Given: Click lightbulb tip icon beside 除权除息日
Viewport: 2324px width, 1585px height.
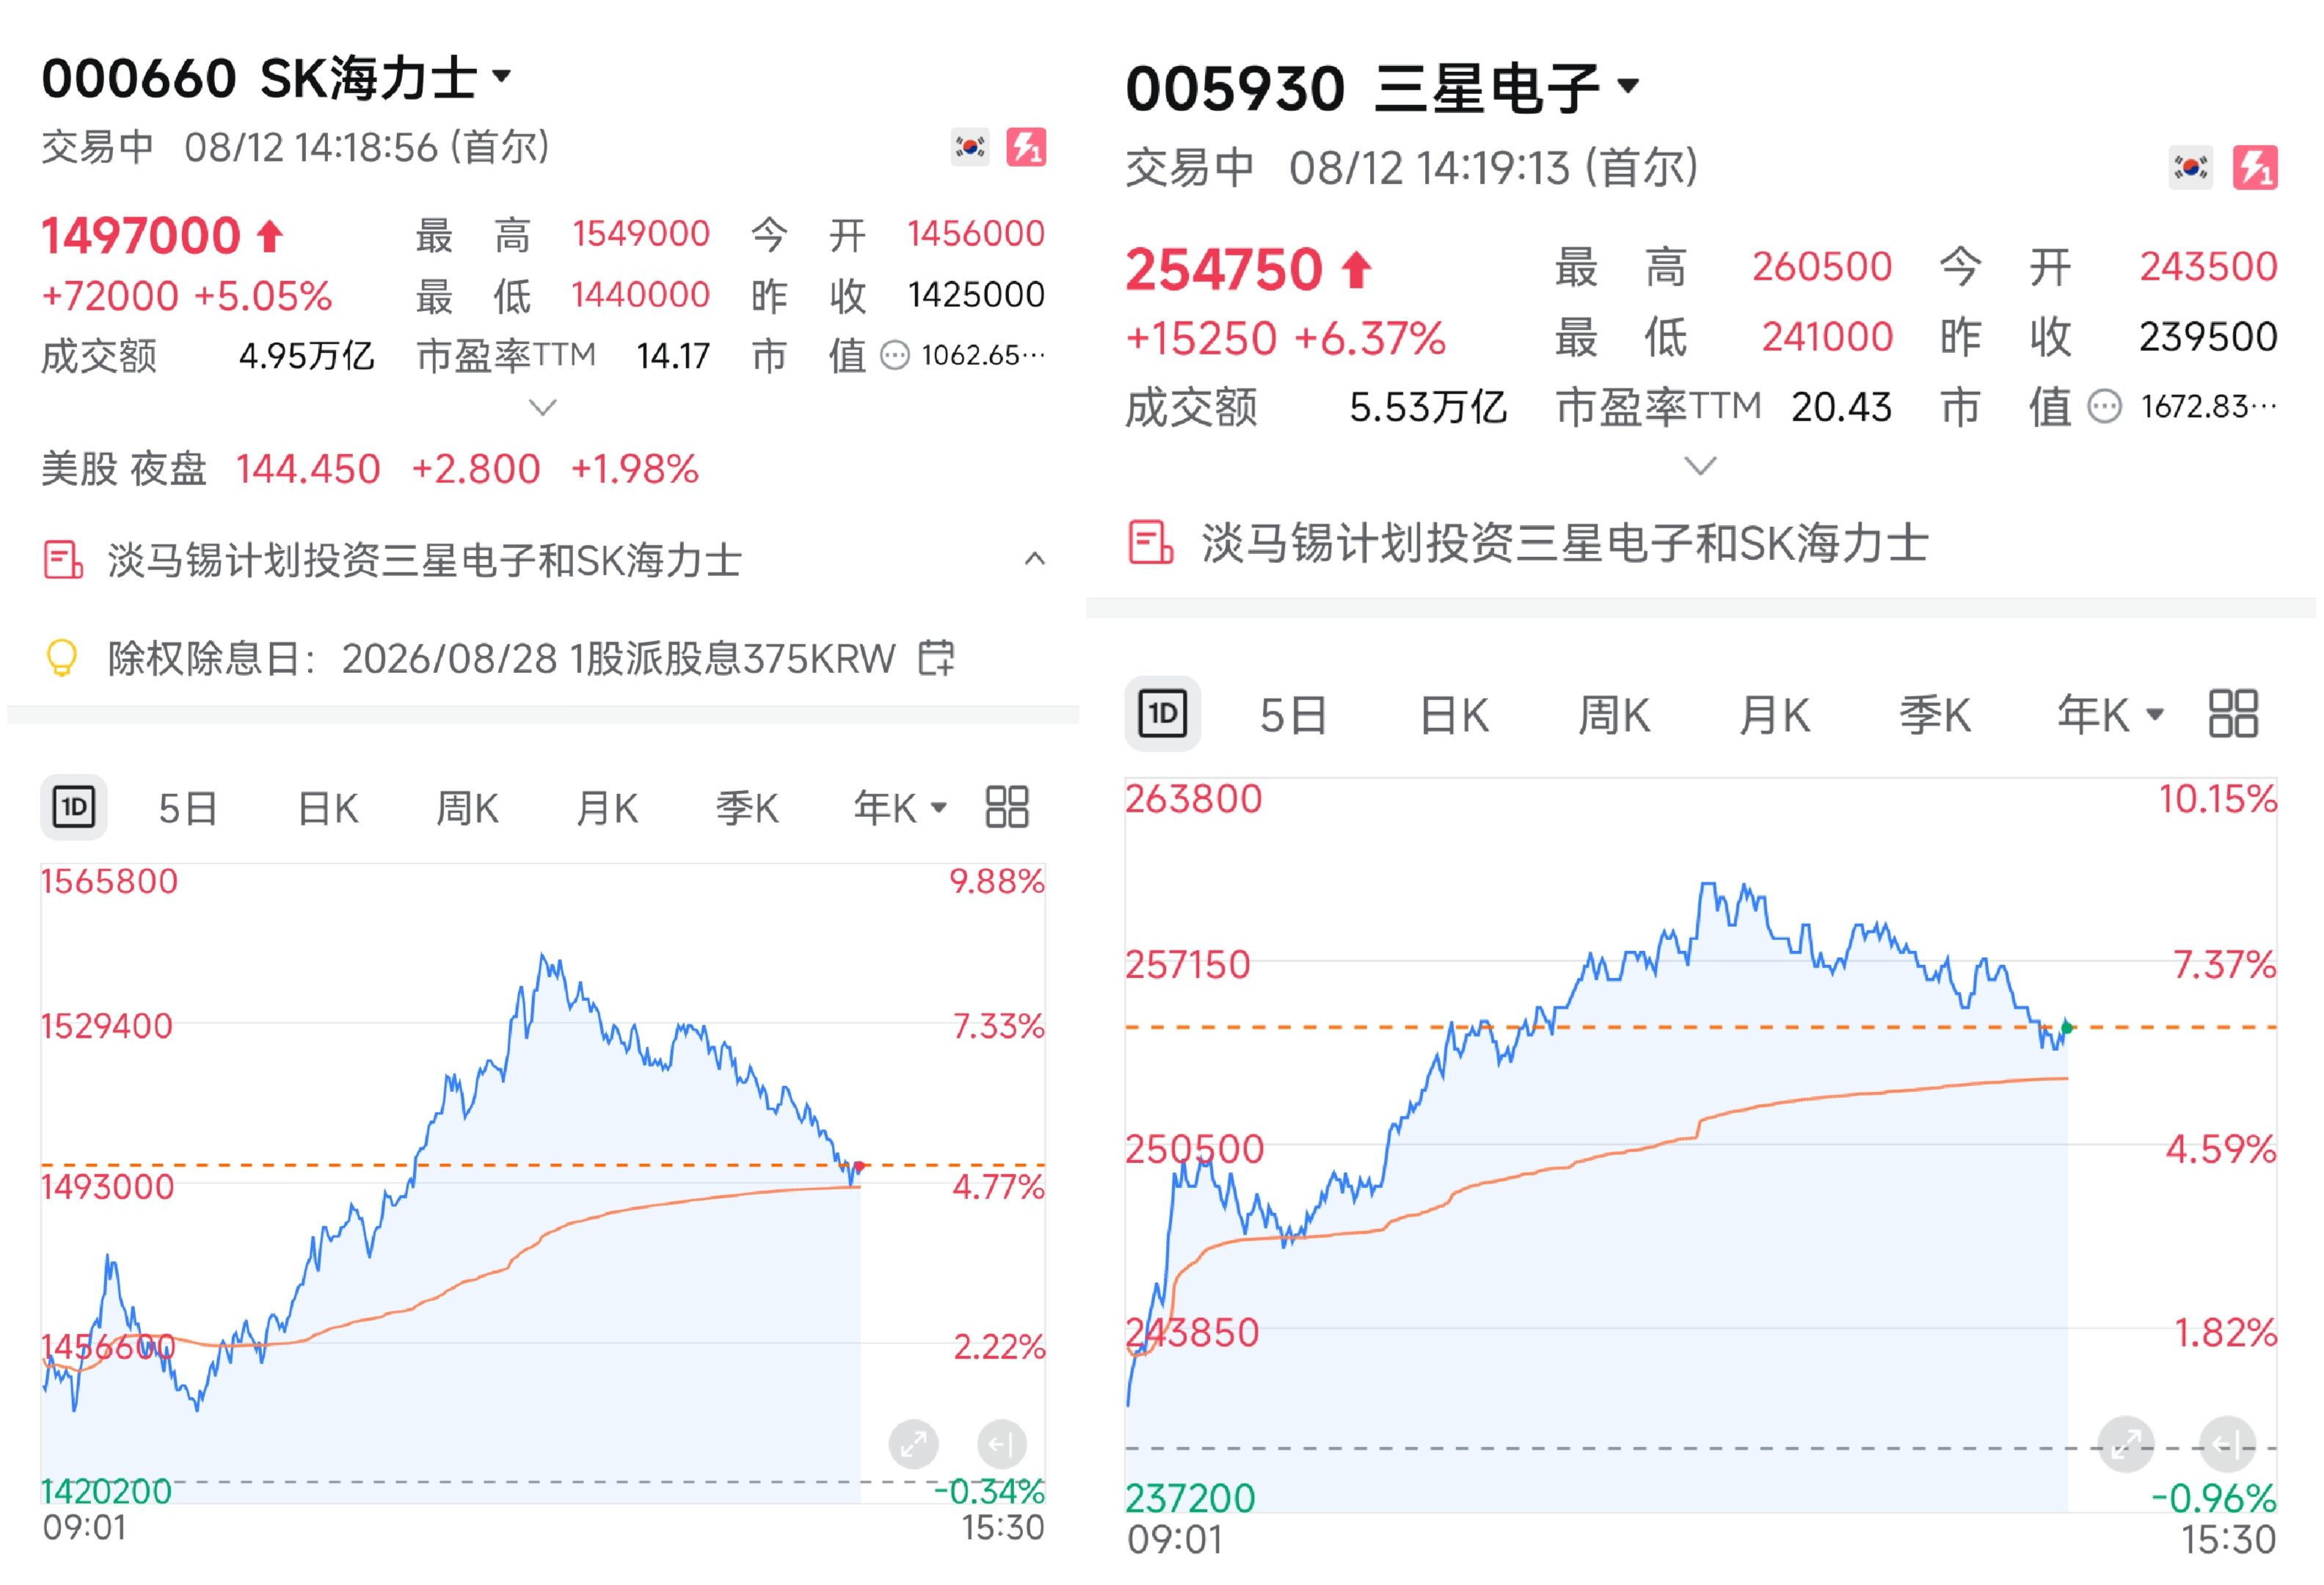Looking at the screenshot, I should (62, 658).
